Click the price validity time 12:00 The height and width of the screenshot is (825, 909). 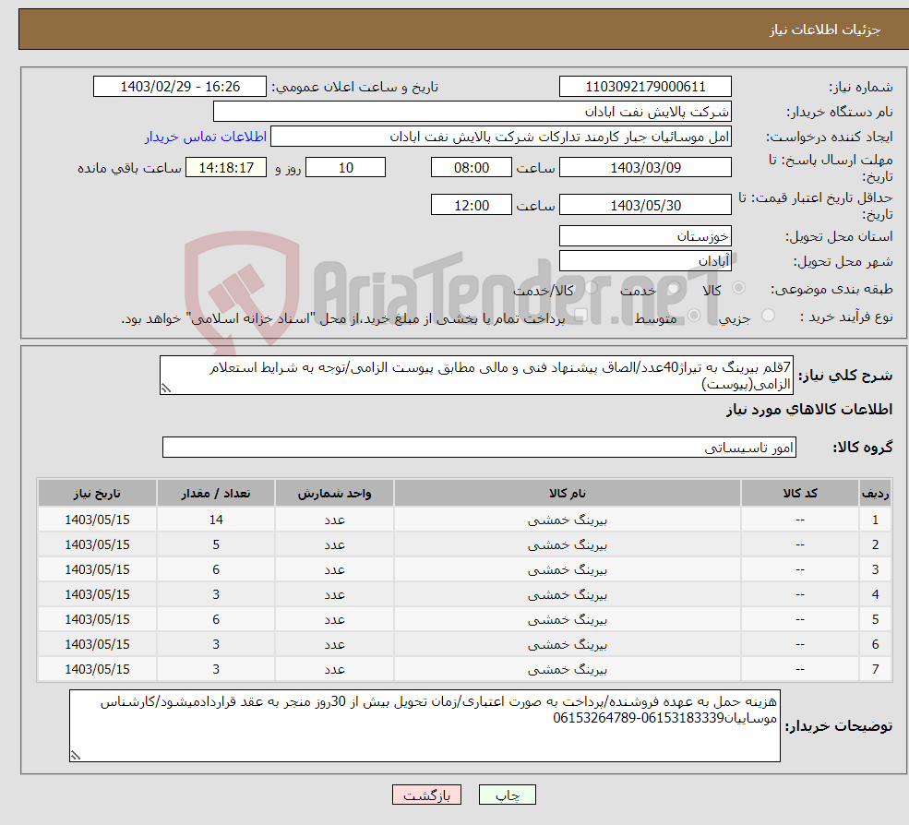472,205
